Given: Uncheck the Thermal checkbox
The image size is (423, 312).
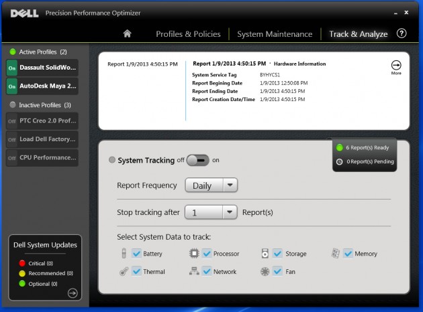Looking at the screenshot, I should pos(136,271).
